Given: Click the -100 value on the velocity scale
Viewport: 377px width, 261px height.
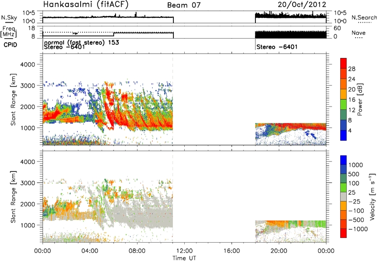Looking at the screenshot, I should 356,211.
